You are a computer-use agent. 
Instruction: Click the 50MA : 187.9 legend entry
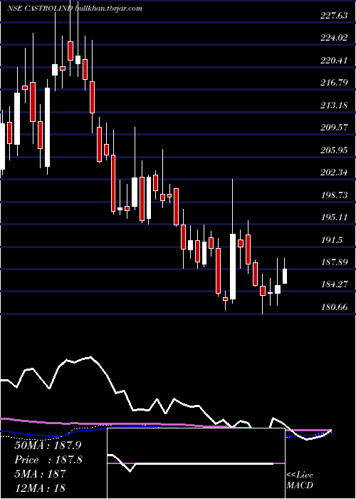pyautogui.click(x=46, y=446)
